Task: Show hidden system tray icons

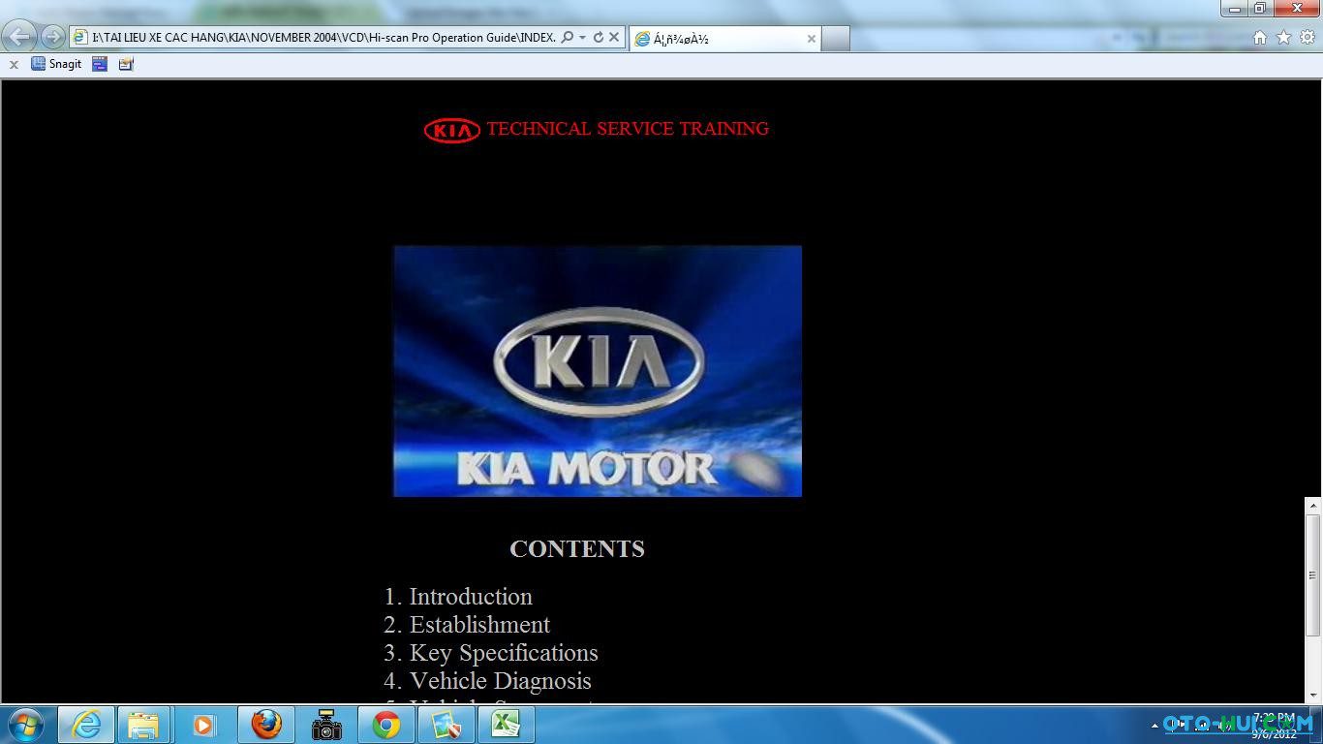Action: [x=1154, y=726]
